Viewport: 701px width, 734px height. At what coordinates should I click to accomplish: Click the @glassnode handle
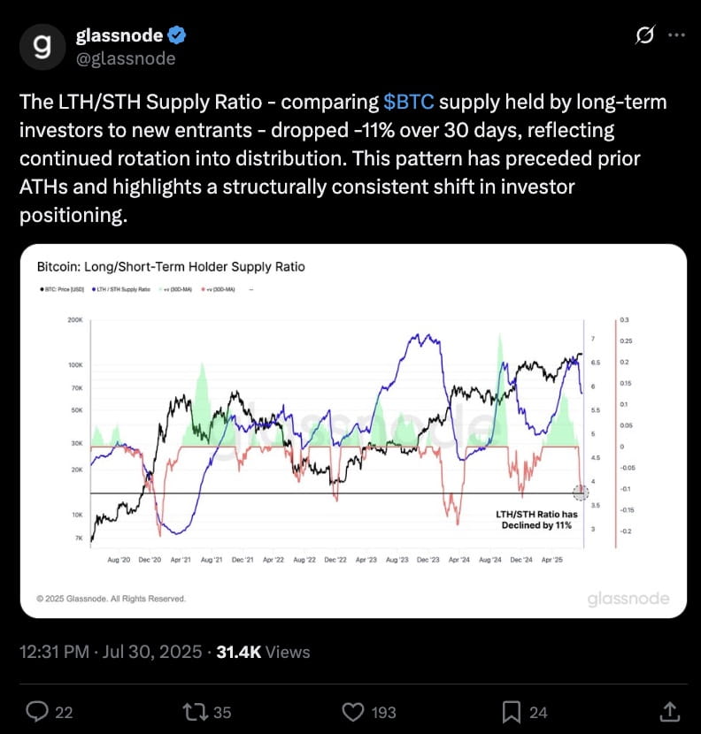[126, 59]
